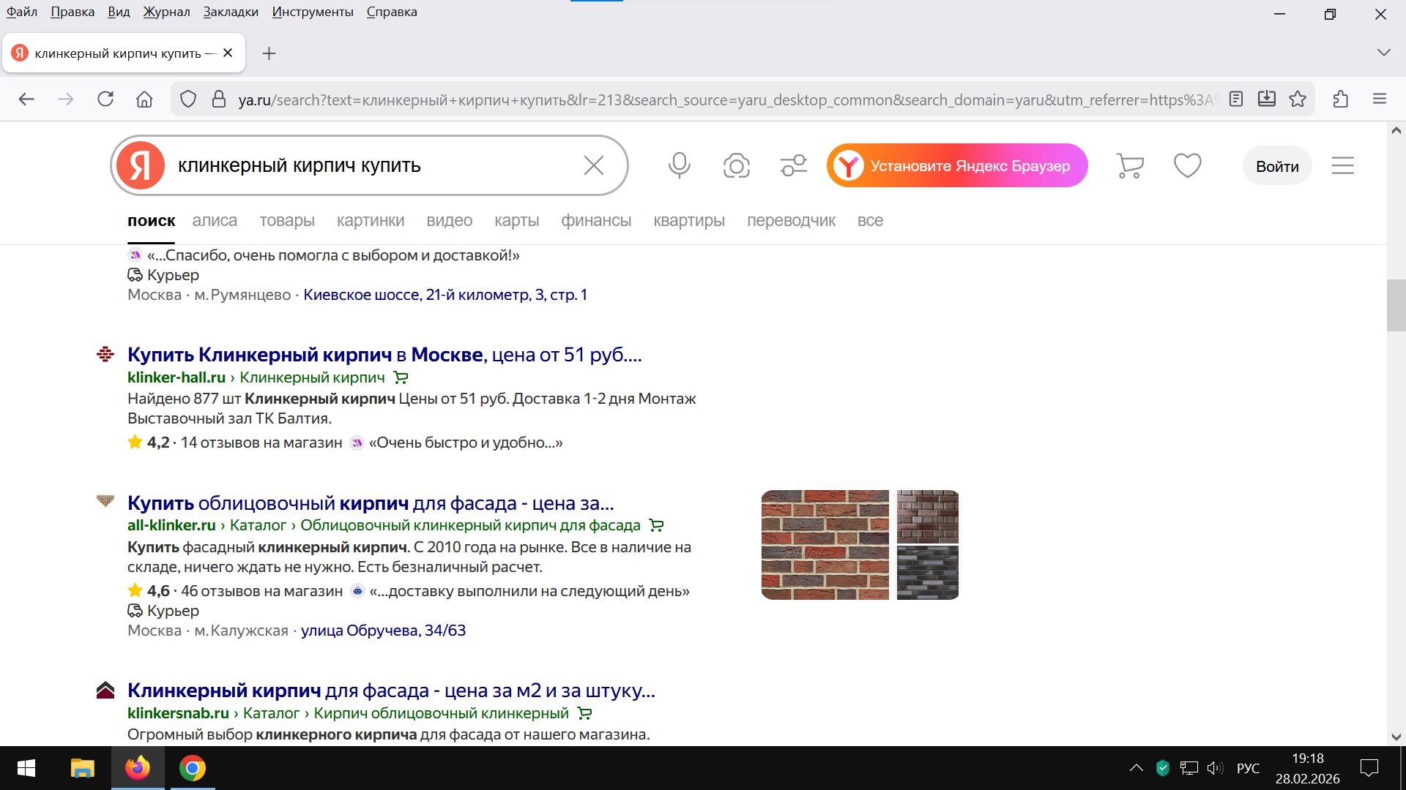The height and width of the screenshot is (790, 1406).
Task: Open Yandex hamburger menu next to Войти
Action: [x=1342, y=165]
